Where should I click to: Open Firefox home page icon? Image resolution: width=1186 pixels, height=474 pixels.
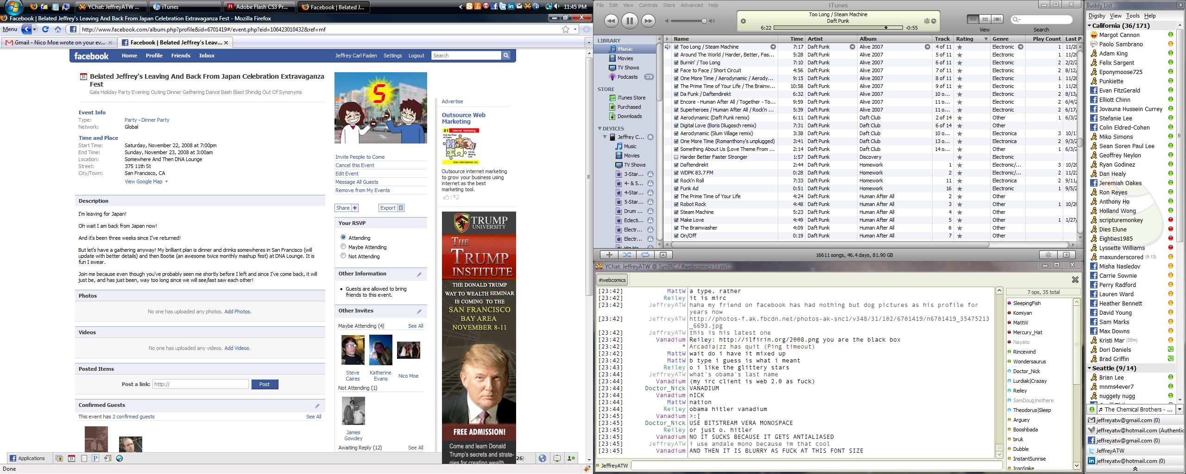coord(58,29)
